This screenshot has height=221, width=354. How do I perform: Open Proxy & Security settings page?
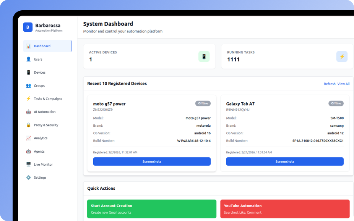(x=47, y=125)
